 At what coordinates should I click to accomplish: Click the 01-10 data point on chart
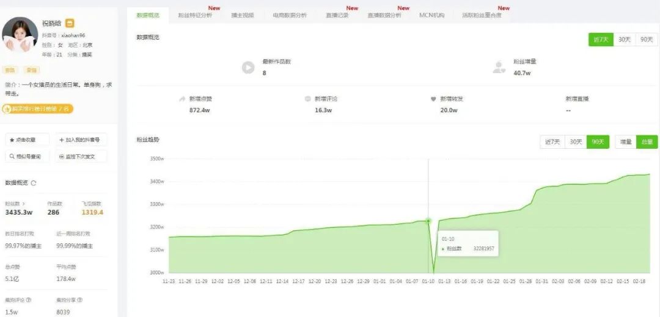[428, 221]
